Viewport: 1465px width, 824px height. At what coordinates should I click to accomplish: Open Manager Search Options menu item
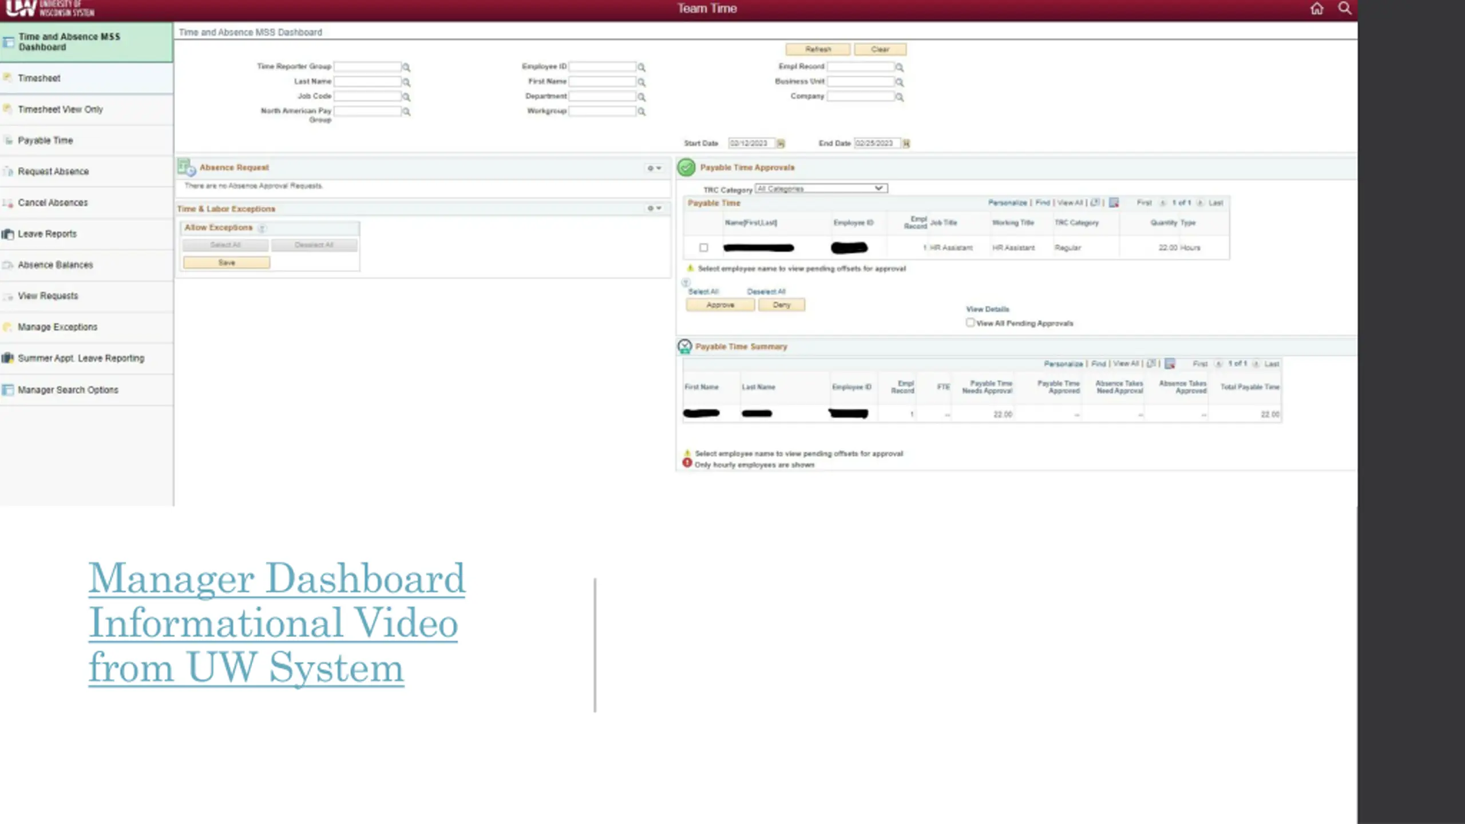point(86,390)
